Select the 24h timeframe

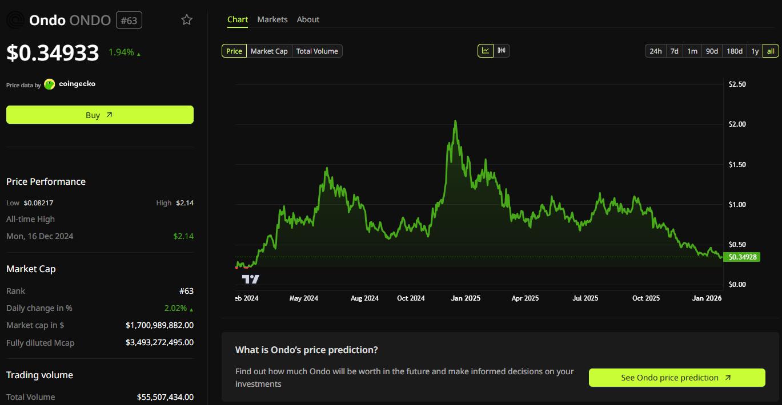655,51
